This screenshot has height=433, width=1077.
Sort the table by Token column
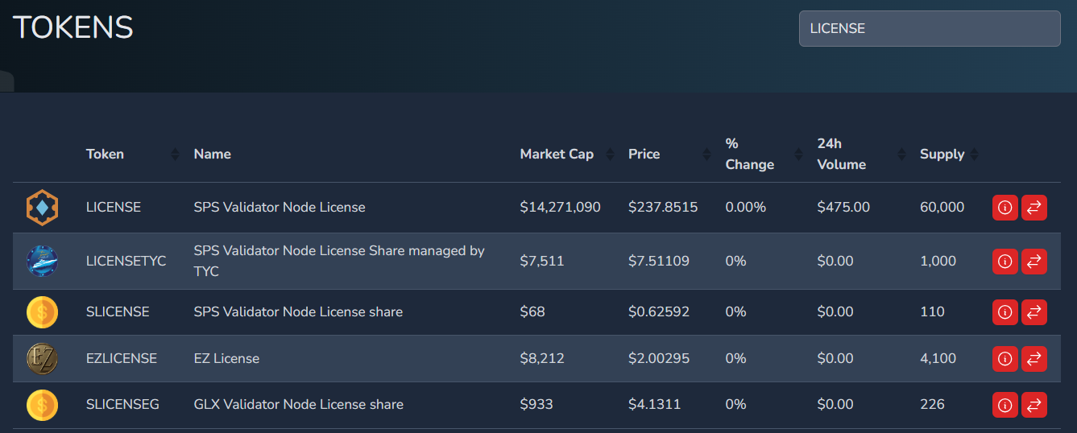(x=105, y=155)
